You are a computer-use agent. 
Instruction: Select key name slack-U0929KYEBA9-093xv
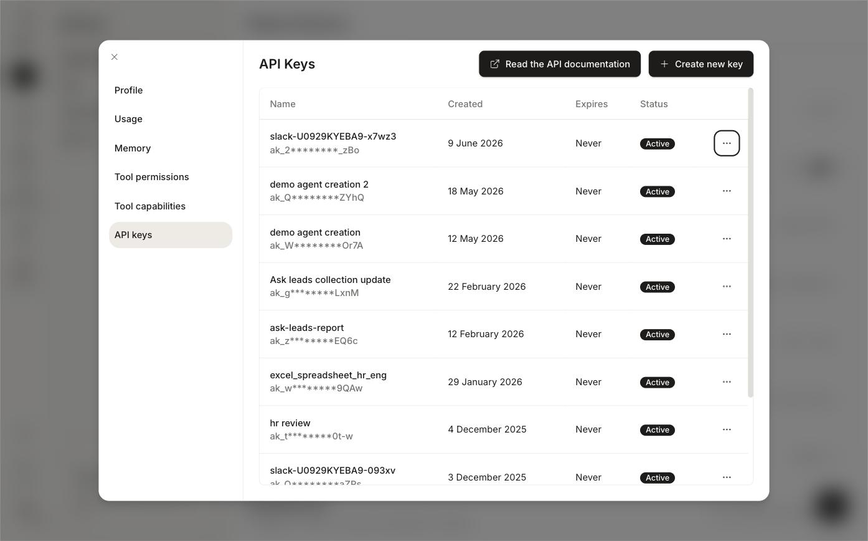click(333, 471)
